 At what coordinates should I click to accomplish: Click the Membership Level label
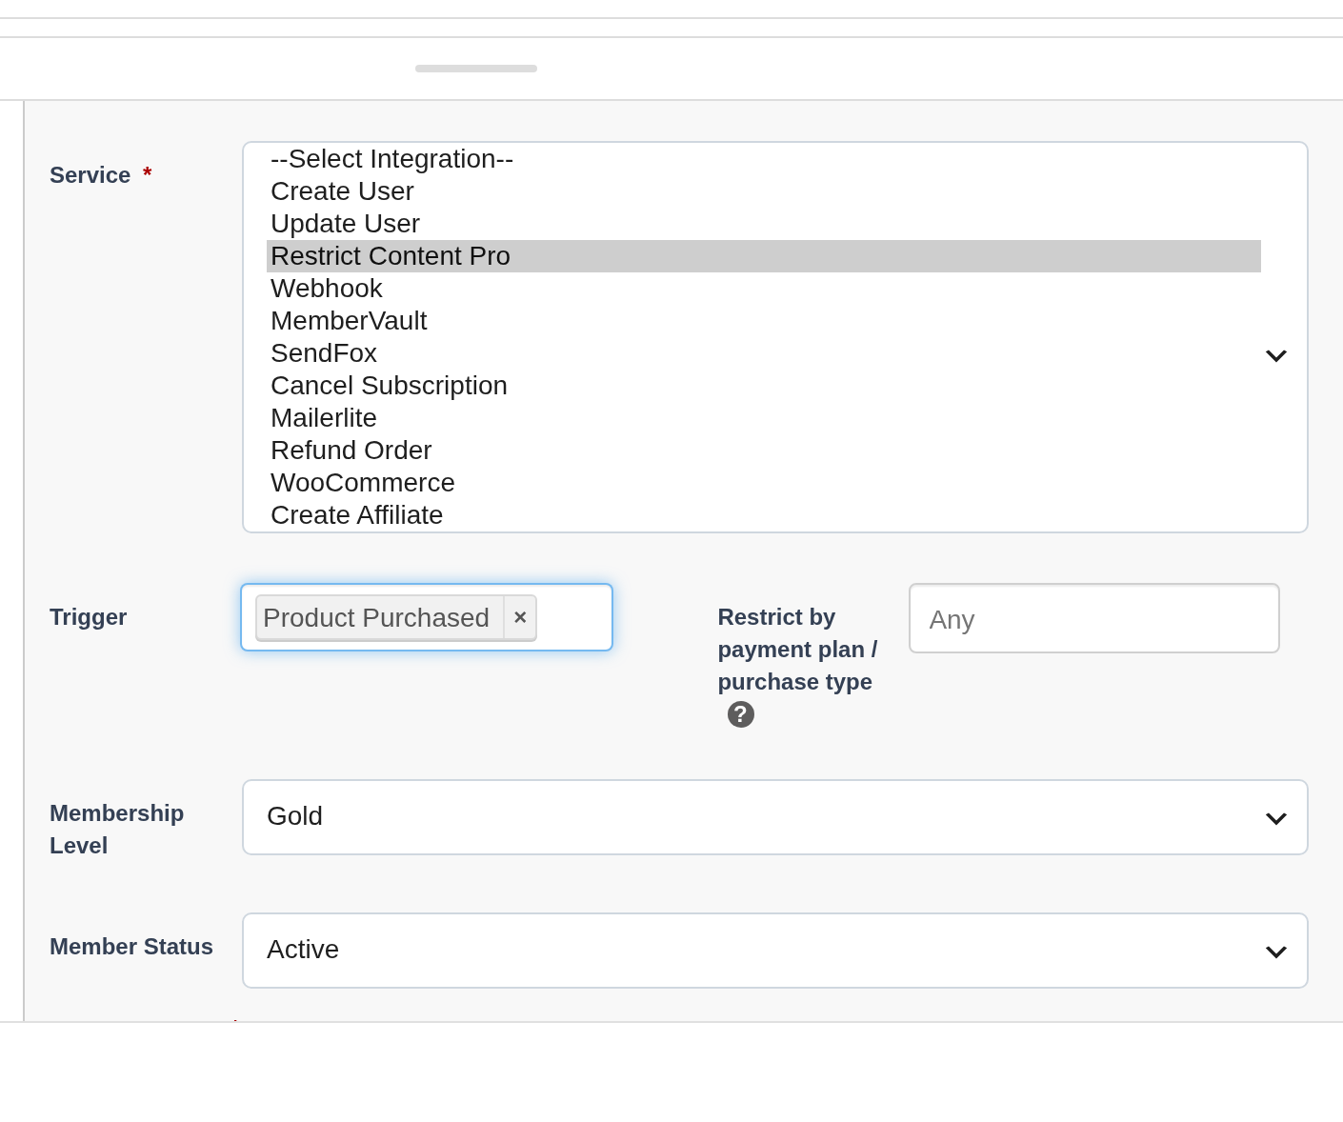[117, 830]
